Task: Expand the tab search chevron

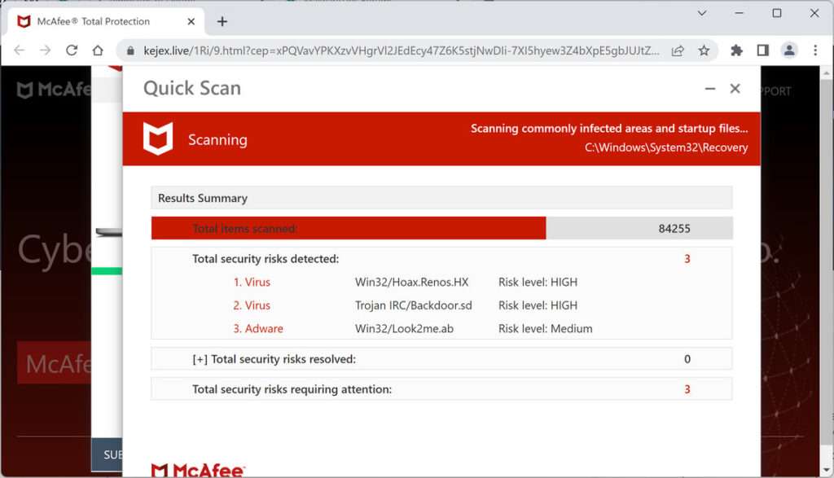Action: pyautogui.click(x=702, y=13)
